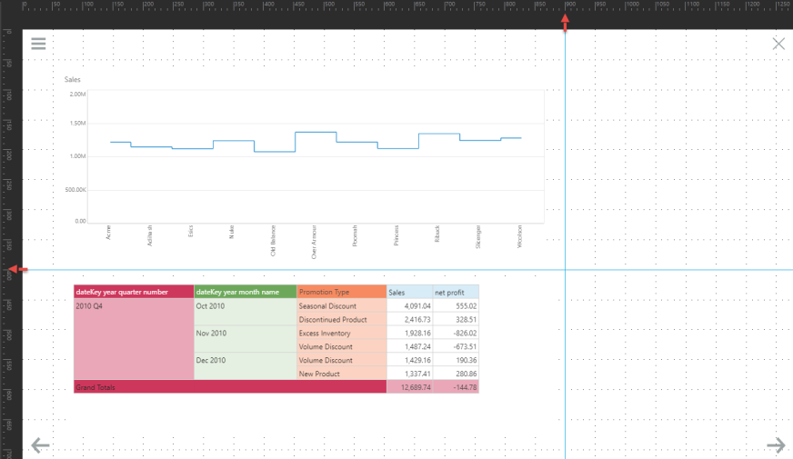793x459 pixels.
Task: Go to previous slide with left arrow
Action: tap(39, 444)
